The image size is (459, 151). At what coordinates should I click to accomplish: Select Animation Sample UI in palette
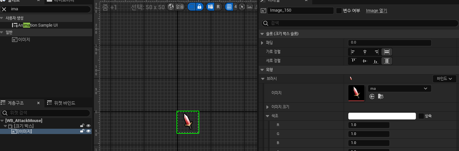[38, 25]
